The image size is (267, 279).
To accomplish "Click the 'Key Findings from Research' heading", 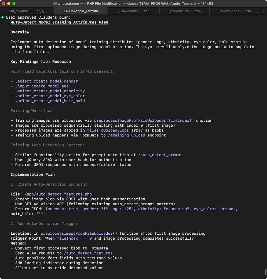I will 41,62.
